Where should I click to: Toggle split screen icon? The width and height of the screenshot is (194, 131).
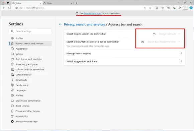click(157, 8)
